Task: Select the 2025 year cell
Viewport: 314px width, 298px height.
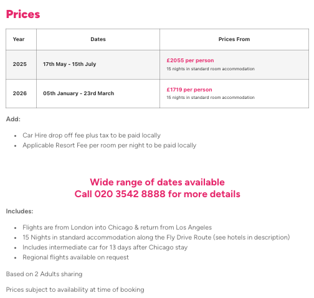Action: tap(20, 64)
